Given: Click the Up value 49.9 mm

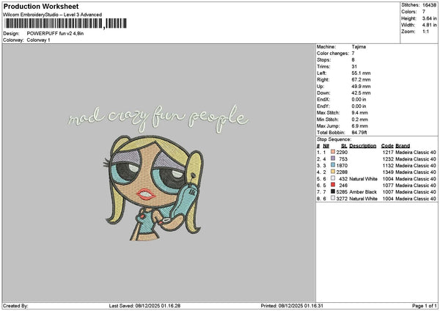Looking at the screenshot, I should [361, 87].
